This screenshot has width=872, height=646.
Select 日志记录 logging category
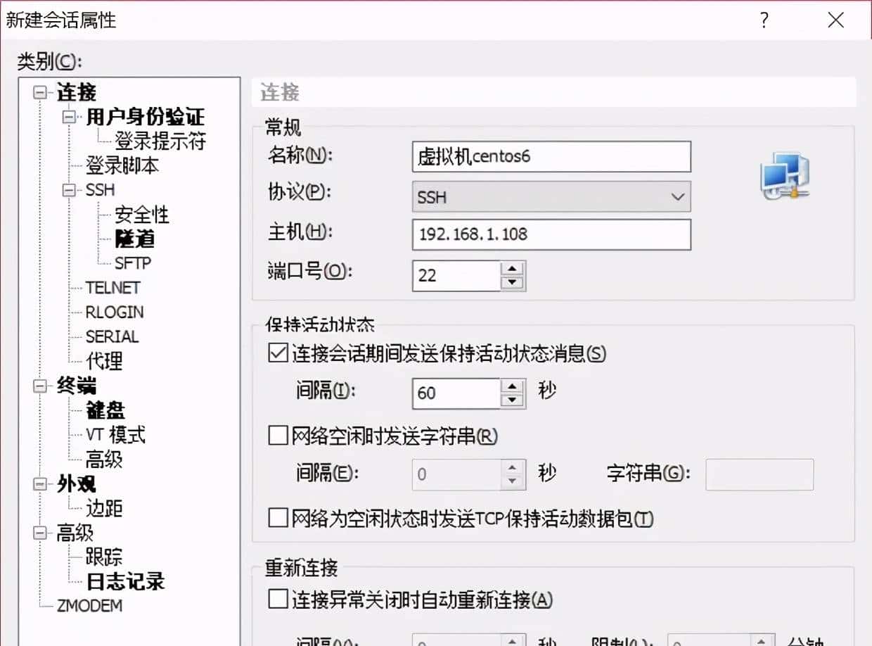pyautogui.click(x=126, y=582)
